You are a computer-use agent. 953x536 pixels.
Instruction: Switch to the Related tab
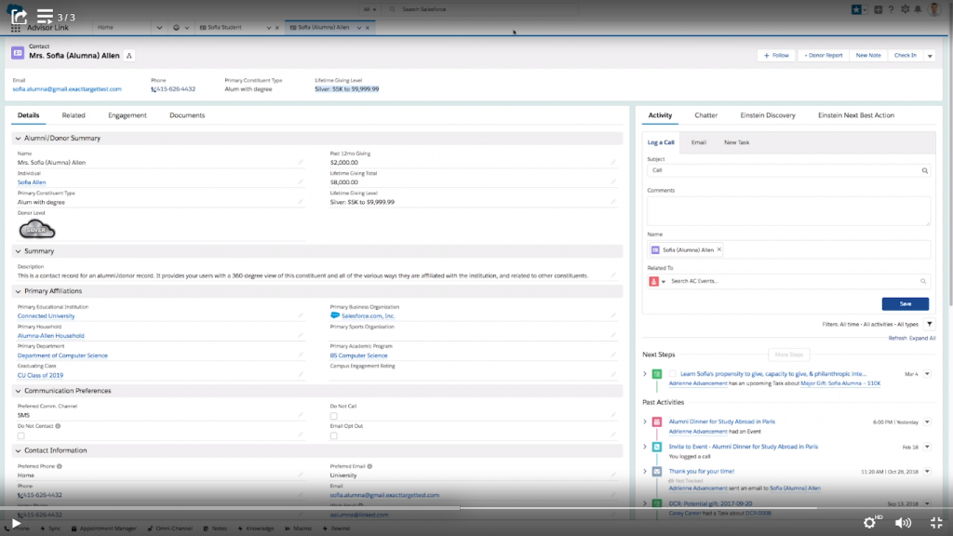74,115
